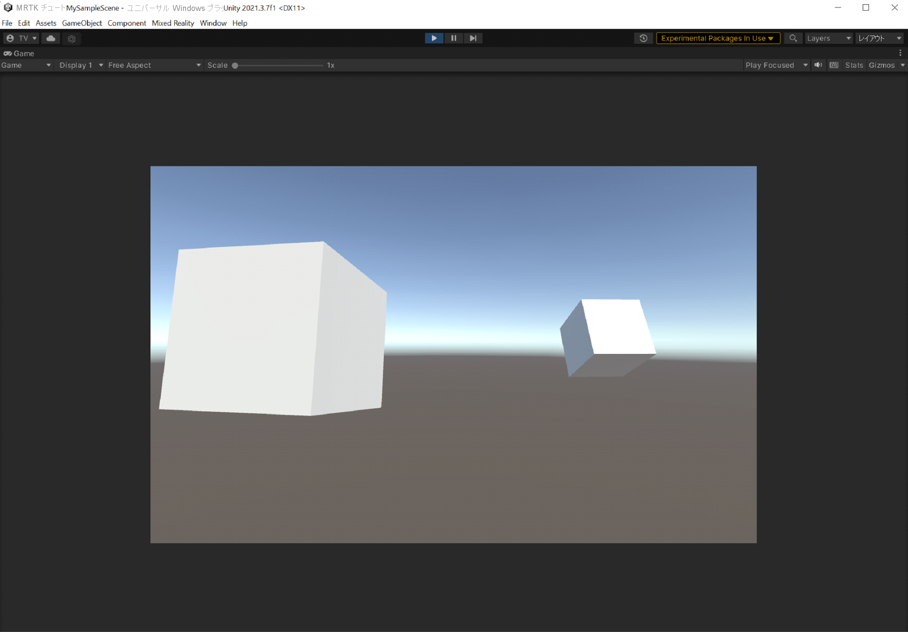Toggle Play Focused mode

(773, 65)
